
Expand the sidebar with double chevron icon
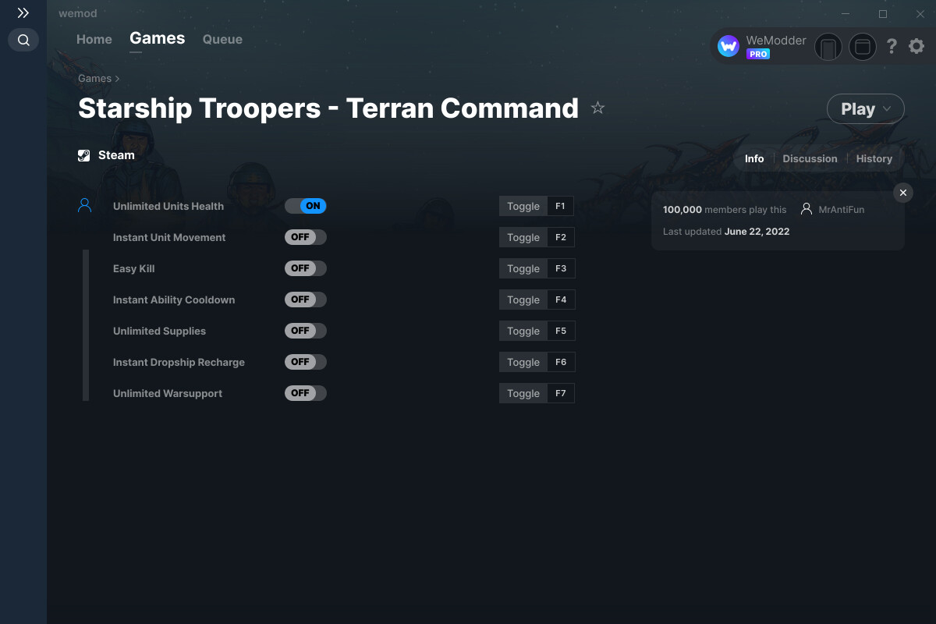(23, 13)
